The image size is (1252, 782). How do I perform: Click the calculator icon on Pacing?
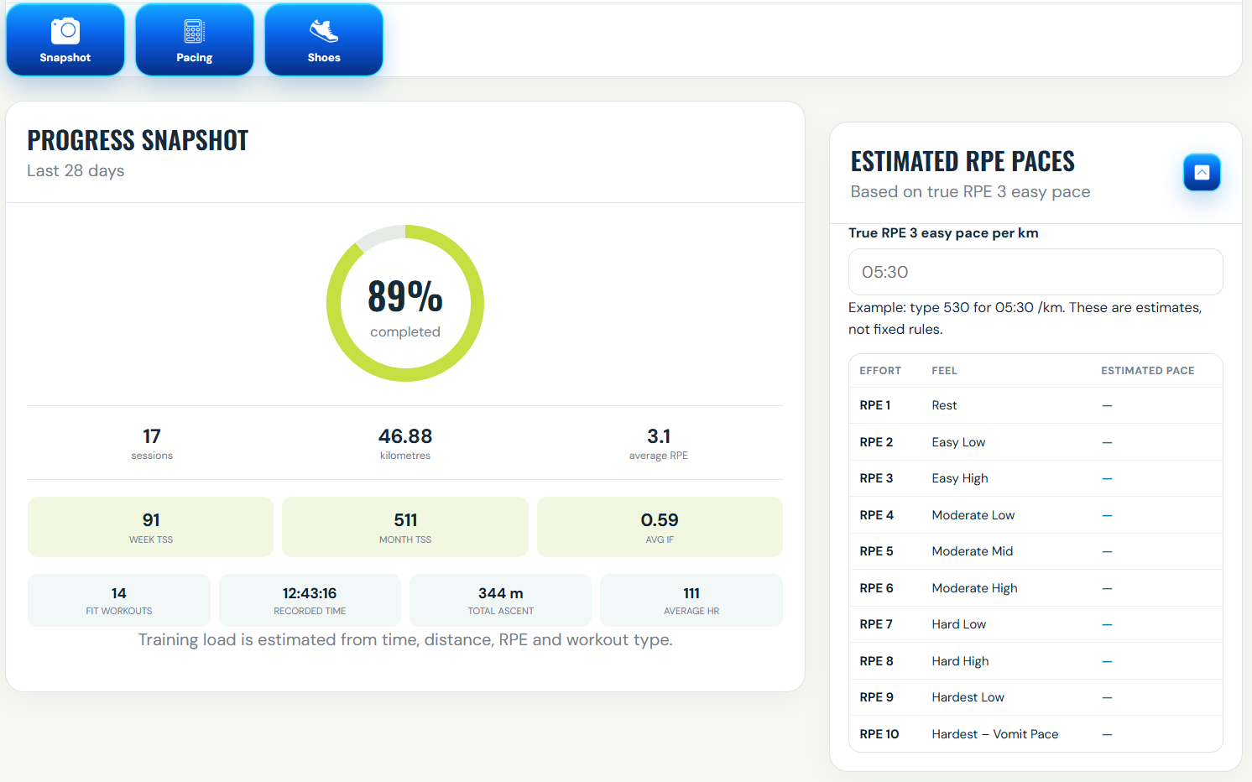pos(195,31)
